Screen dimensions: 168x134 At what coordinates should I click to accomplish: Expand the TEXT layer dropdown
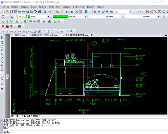pos(48,17)
